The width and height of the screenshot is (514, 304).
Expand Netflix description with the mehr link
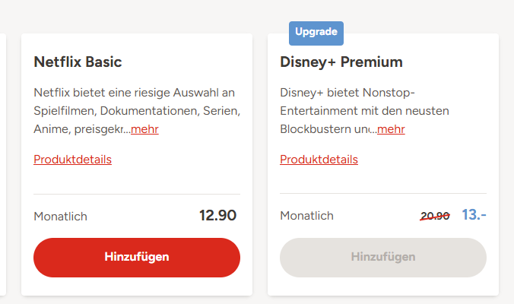click(144, 129)
